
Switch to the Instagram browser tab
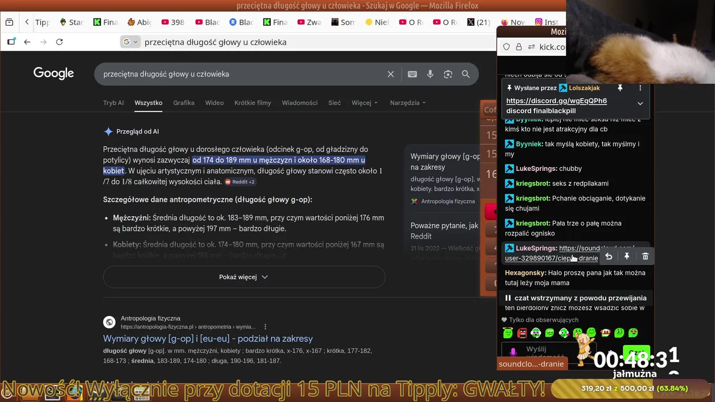546,22
